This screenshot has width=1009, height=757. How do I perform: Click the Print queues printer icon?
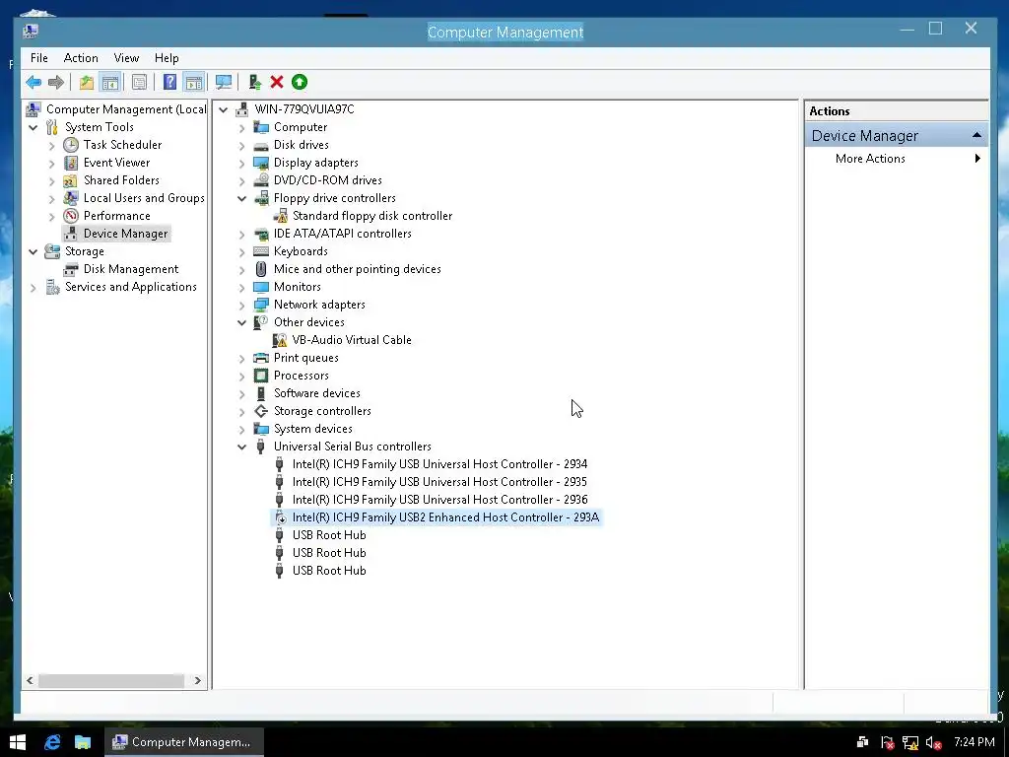260,358
